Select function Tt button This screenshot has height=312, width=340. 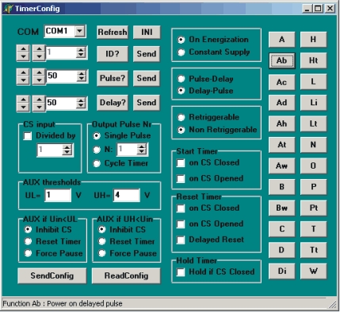pos(313,250)
